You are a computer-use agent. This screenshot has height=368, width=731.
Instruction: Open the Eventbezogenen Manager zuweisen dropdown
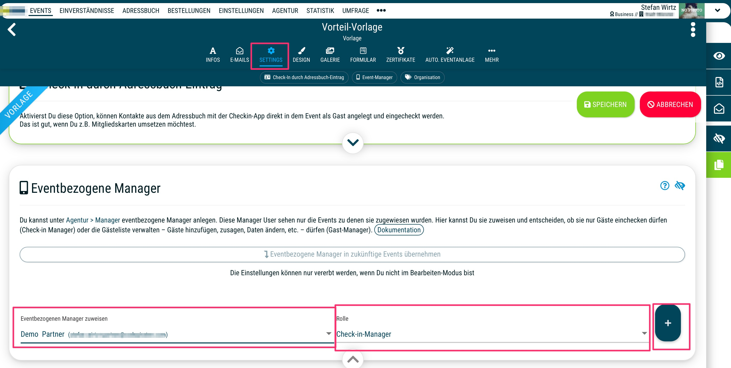pos(176,334)
